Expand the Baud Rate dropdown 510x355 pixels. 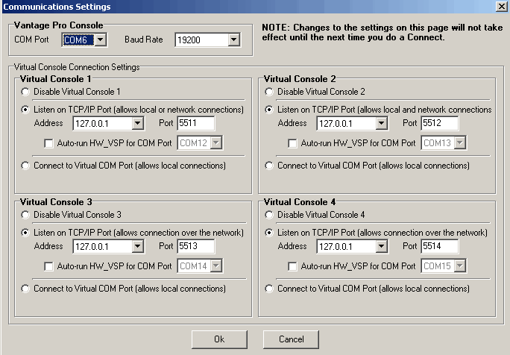tap(233, 39)
